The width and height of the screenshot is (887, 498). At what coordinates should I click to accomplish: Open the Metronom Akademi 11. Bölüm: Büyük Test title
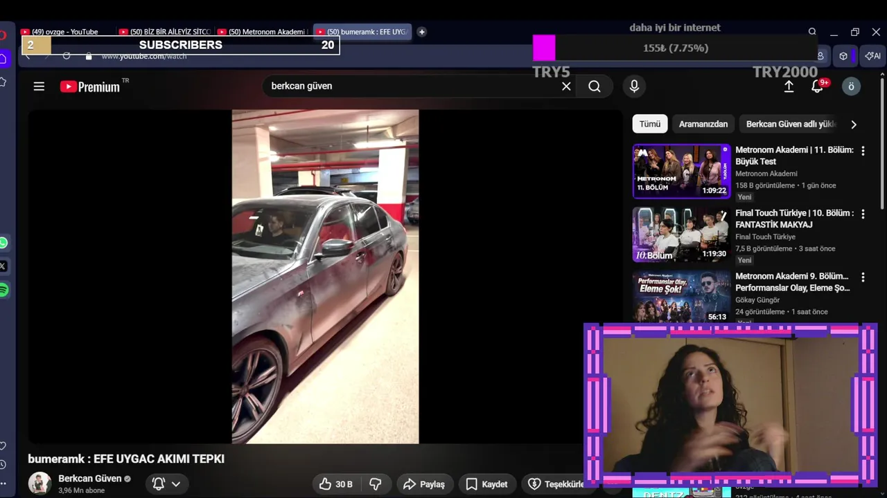pos(794,156)
